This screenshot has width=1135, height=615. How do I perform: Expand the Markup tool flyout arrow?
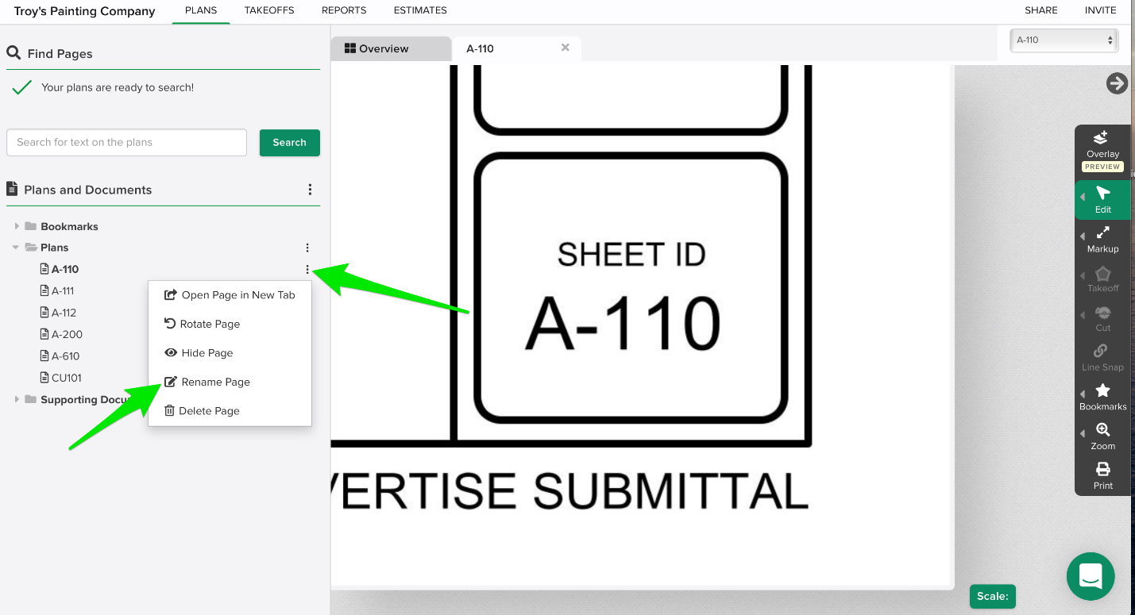tap(1083, 236)
